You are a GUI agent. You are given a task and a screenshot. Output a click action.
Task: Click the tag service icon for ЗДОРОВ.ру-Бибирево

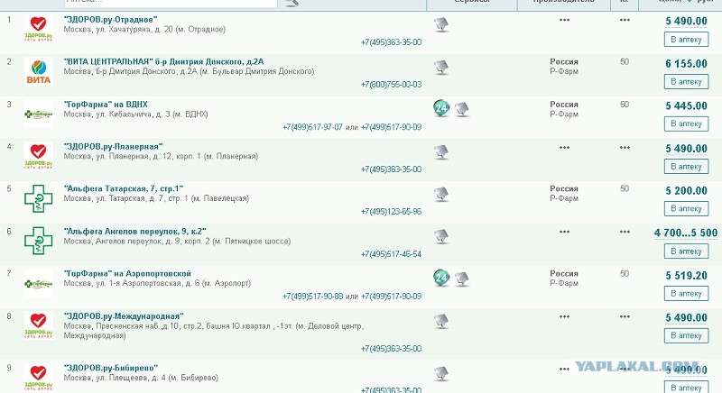tap(441, 374)
